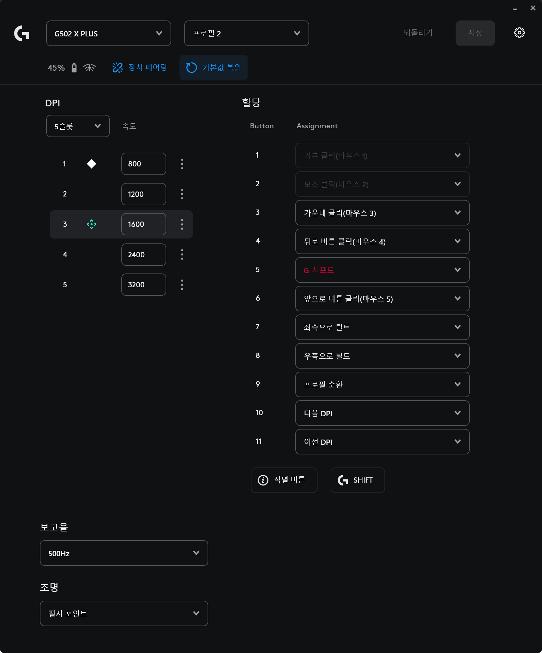Viewport: 542px width, 653px height.
Task: Open the 펄서 포인트 lighting dropdown
Action: [124, 613]
